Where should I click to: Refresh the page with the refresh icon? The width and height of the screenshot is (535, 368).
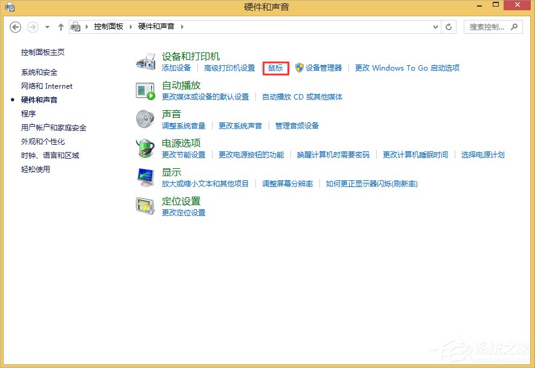(x=448, y=27)
